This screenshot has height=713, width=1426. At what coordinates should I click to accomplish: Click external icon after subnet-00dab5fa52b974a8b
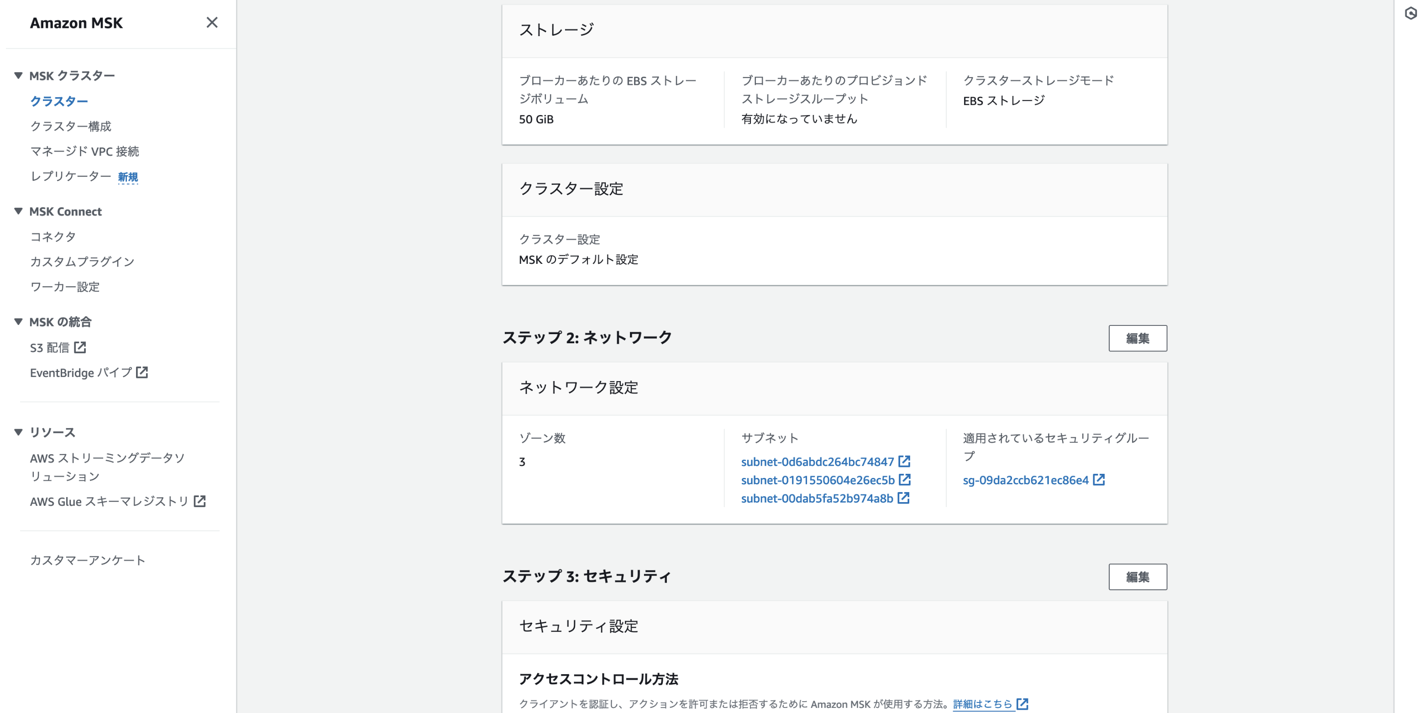(903, 498)
